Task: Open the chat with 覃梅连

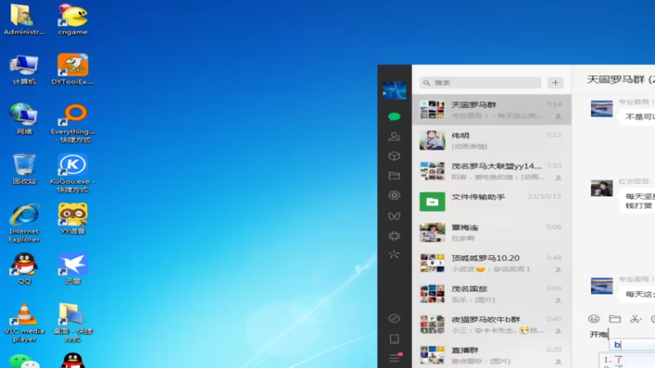Action: coord(491,232)
